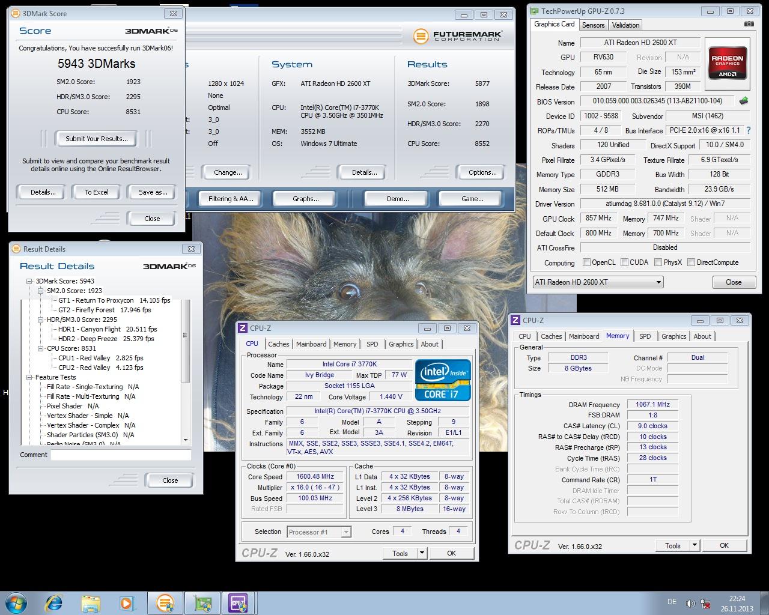This screenshot has width=769, height=615.
Task: Collapse the 3DMark Score: 5943 tree node
Action: pyautogui.click(x=29, y=281)
